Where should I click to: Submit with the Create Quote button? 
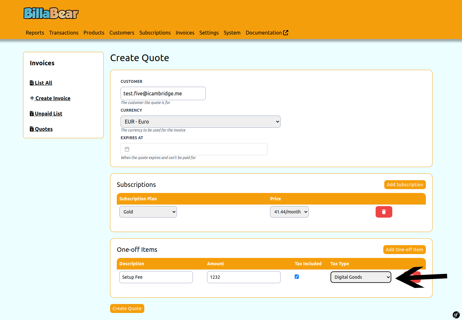pyautogui.click(x=127, y=308)
